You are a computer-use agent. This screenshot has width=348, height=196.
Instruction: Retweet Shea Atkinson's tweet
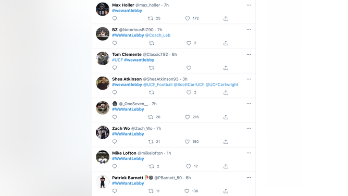click(x=152, y=92)
